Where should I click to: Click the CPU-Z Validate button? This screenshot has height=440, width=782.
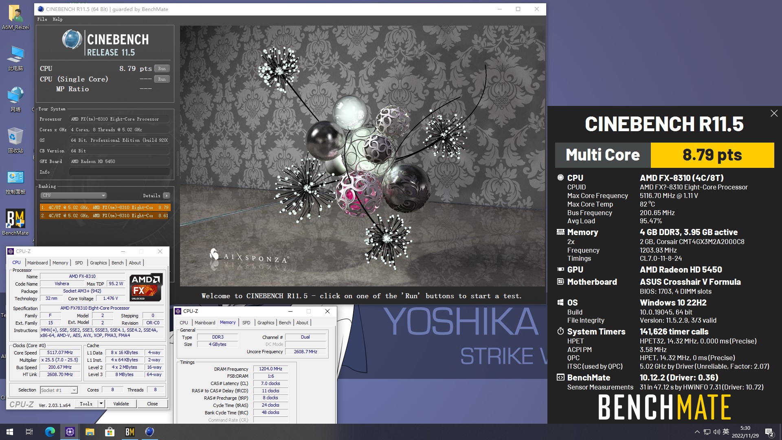pyautogui.click(x=121, y=404)
